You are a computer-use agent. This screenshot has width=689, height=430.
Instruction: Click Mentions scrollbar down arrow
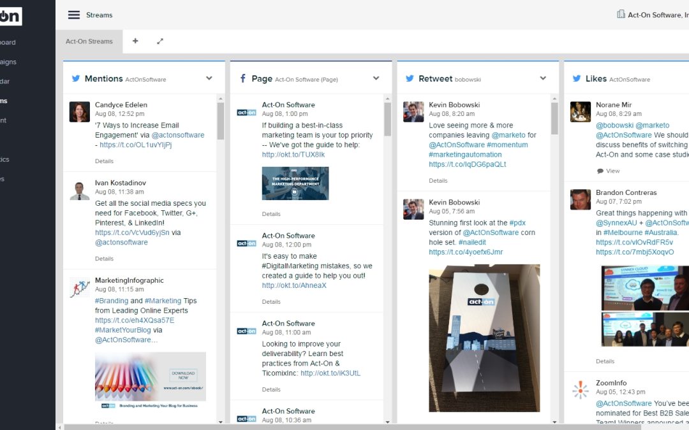pyautogui.click(x=221, y=422)
